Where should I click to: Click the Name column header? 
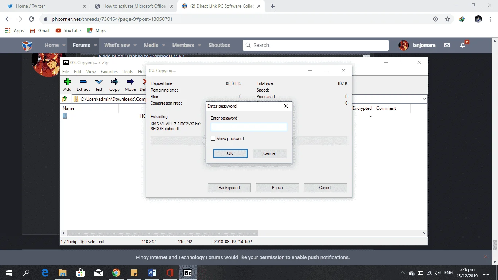pyautogui.click(x=90, y=108)
